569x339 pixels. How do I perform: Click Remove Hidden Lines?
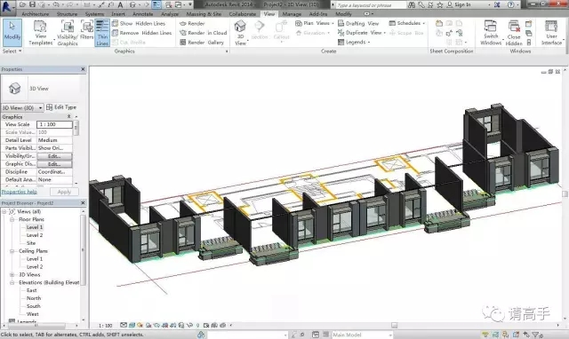pos(141,33)
